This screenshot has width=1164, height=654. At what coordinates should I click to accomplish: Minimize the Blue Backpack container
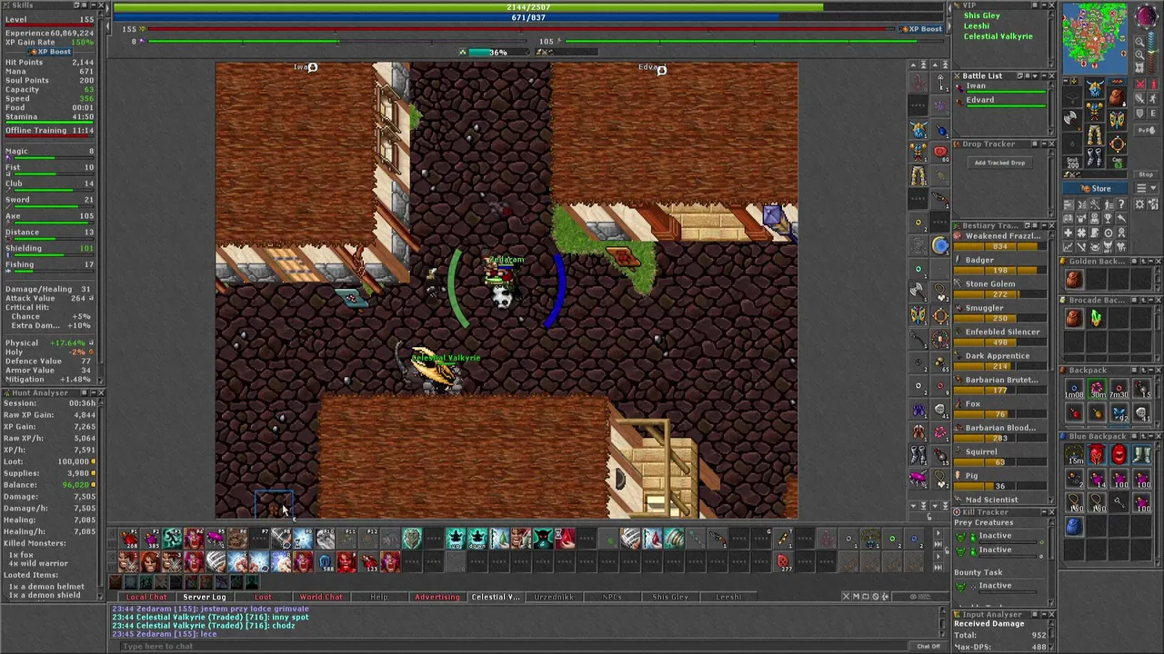click(x=1151, y=436)
